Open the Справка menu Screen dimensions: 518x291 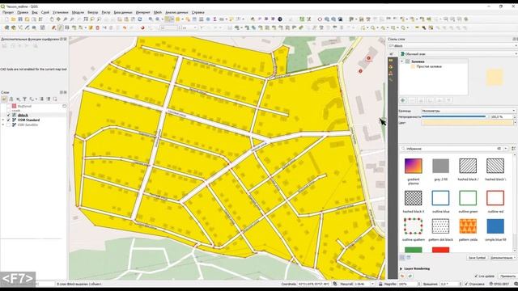click(x=197, y=12)
